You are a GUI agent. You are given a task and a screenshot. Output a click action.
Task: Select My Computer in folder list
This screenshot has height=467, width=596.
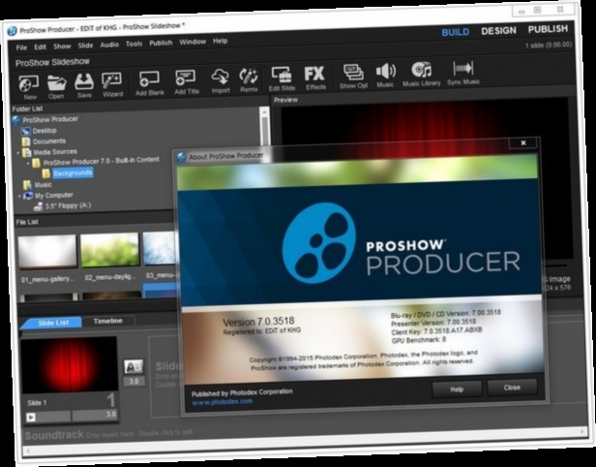coord(53,196)
